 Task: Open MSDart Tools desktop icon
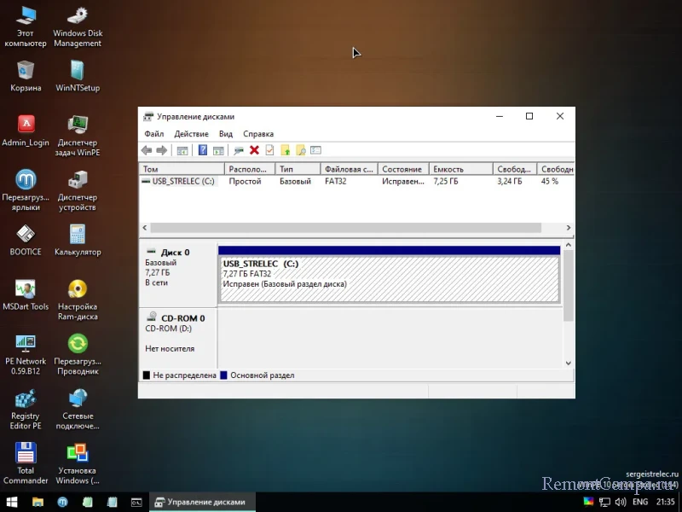(26, 289)
